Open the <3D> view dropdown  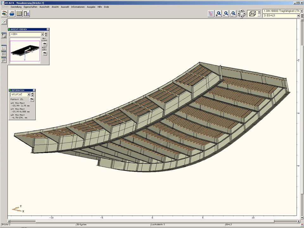[x=42, y=34]
